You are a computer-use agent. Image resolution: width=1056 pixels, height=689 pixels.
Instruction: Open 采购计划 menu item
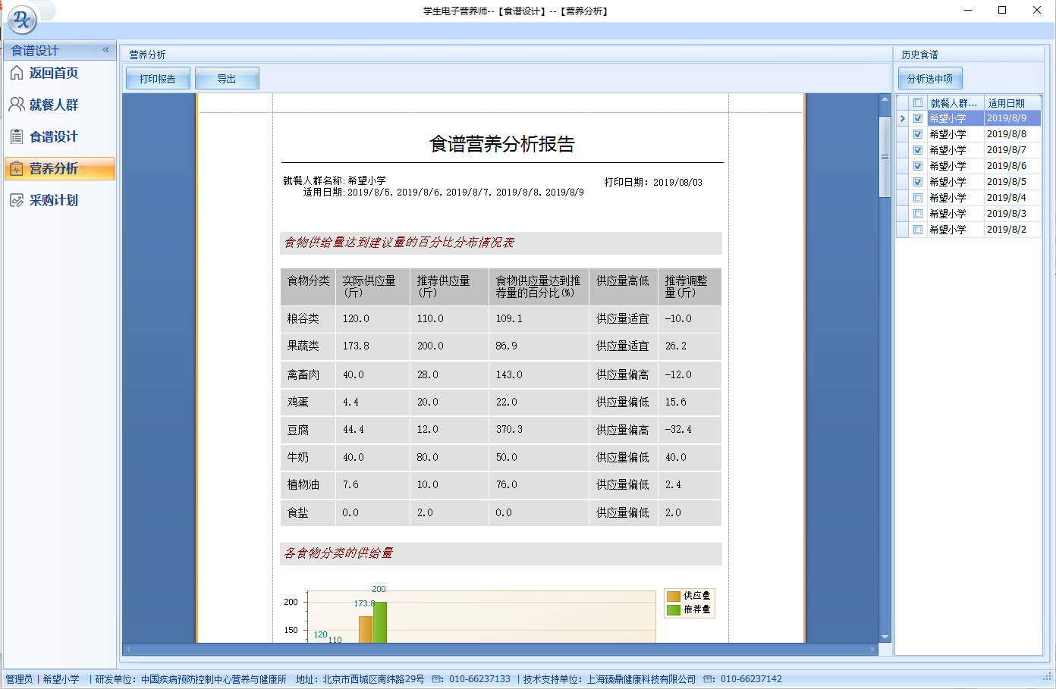(x=60, y=200)
